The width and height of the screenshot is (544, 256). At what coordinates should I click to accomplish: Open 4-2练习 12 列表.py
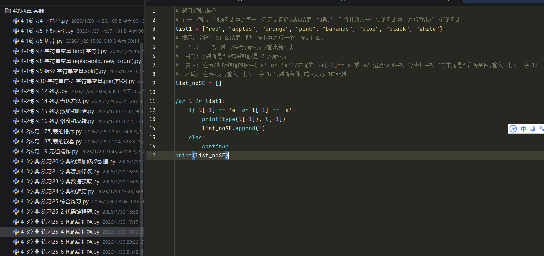tap(44, 91)
